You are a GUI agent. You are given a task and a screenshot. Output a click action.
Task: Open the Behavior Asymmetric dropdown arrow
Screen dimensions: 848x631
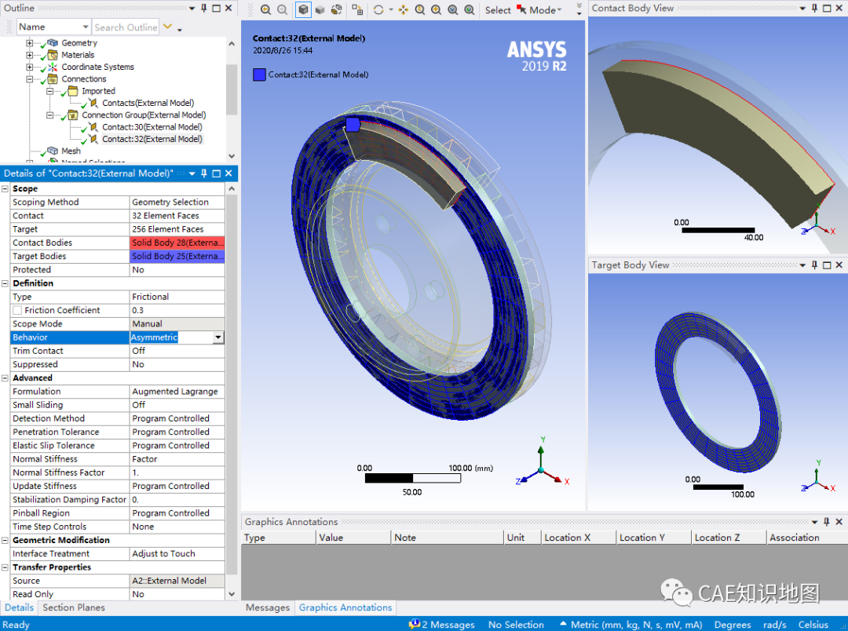click(x=218, y=337)
